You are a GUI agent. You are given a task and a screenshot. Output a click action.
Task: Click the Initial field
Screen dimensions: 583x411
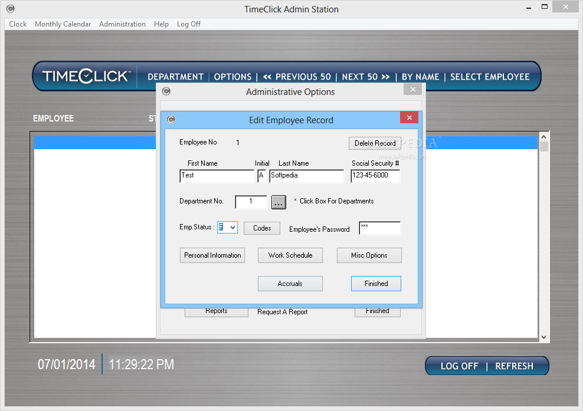coord(262,176)
